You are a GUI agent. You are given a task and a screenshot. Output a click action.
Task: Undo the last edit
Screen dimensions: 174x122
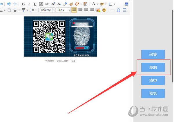click(x=9, y=4)
